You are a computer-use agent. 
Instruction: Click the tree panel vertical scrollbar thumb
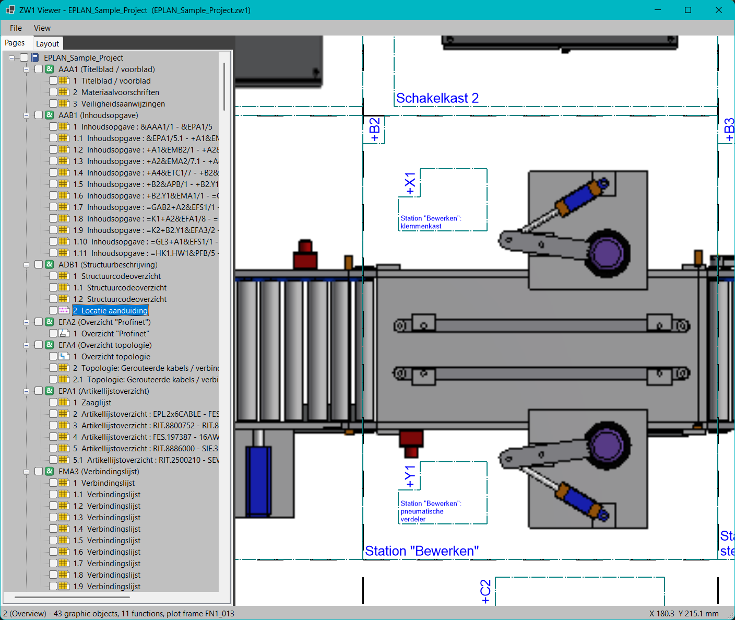(224, 86)
